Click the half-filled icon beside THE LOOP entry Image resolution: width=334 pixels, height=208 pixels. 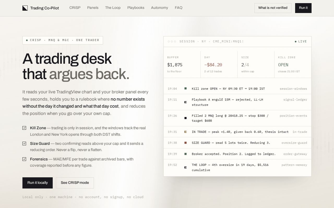tap(186, 167)
